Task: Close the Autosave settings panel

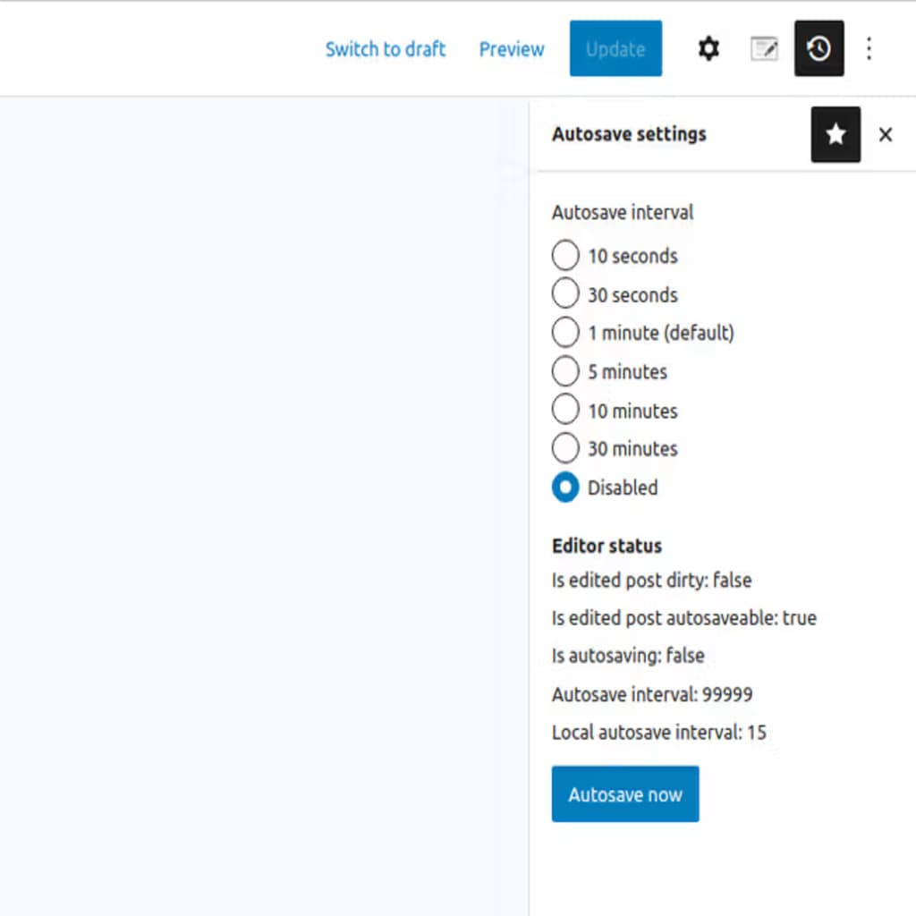Action: coord(885,135)
